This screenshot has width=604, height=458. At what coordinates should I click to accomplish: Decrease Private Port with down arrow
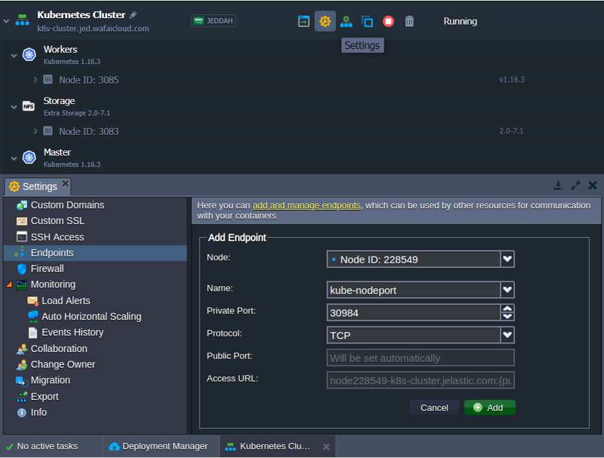pos(507,317)
